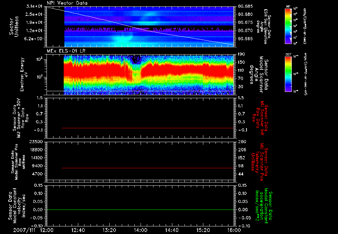Click the DEF color scale bar
Image resolution: width=338 pixels, height=234 pixels.
(x=288, y=74)
